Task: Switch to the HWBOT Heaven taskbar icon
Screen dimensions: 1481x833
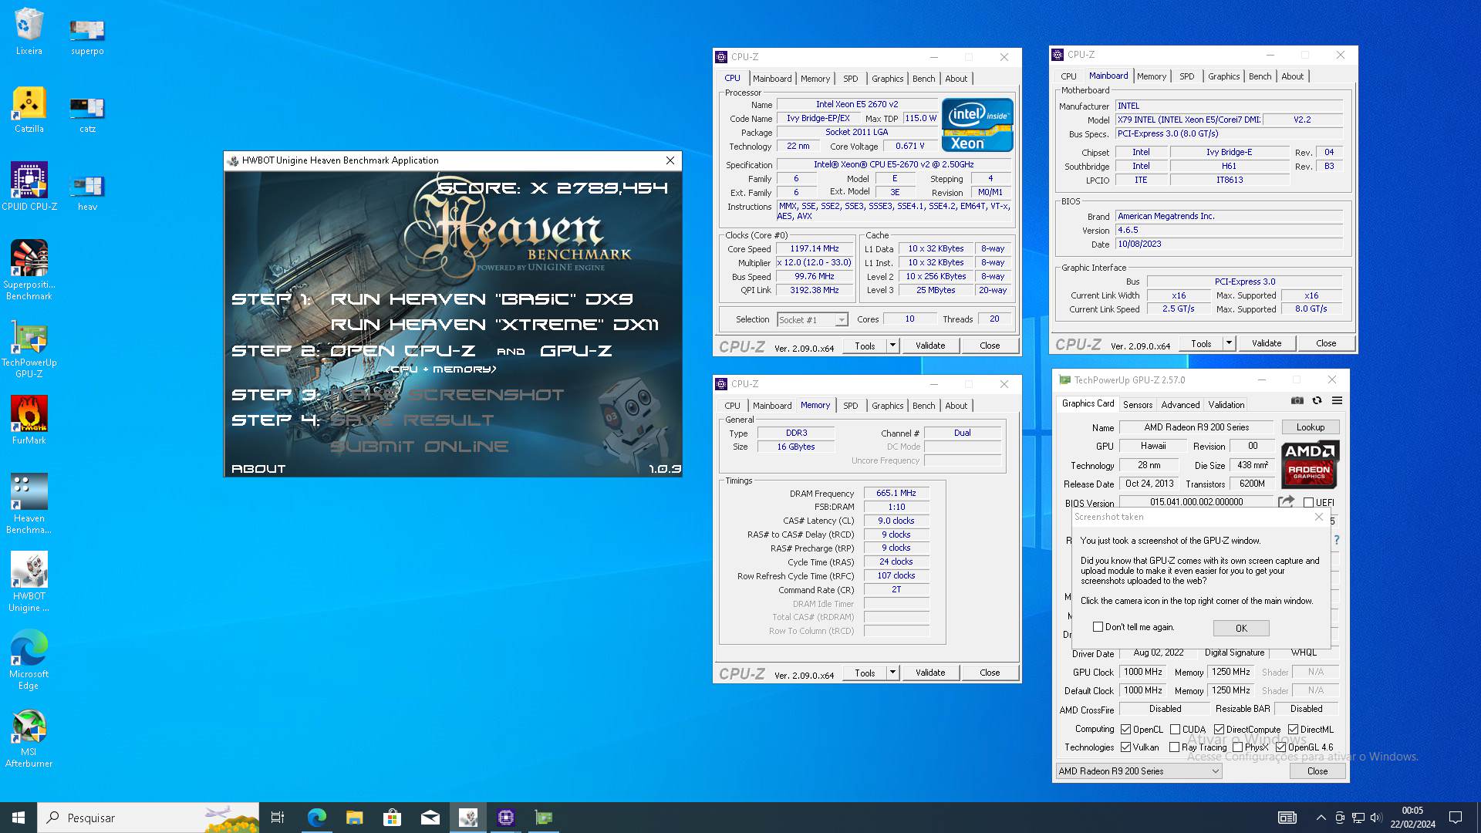Action: (468, 818)
